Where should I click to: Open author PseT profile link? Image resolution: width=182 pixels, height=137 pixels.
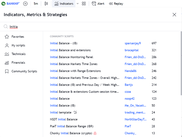tap(128, 126)
